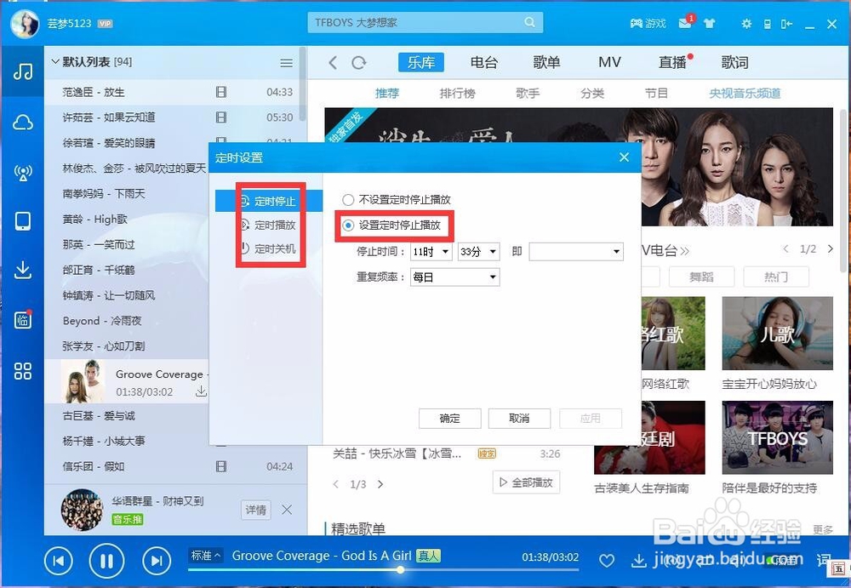Open the radio broadcast sidebar icon
Screen dimensions: 851x588
coord(23,173)
